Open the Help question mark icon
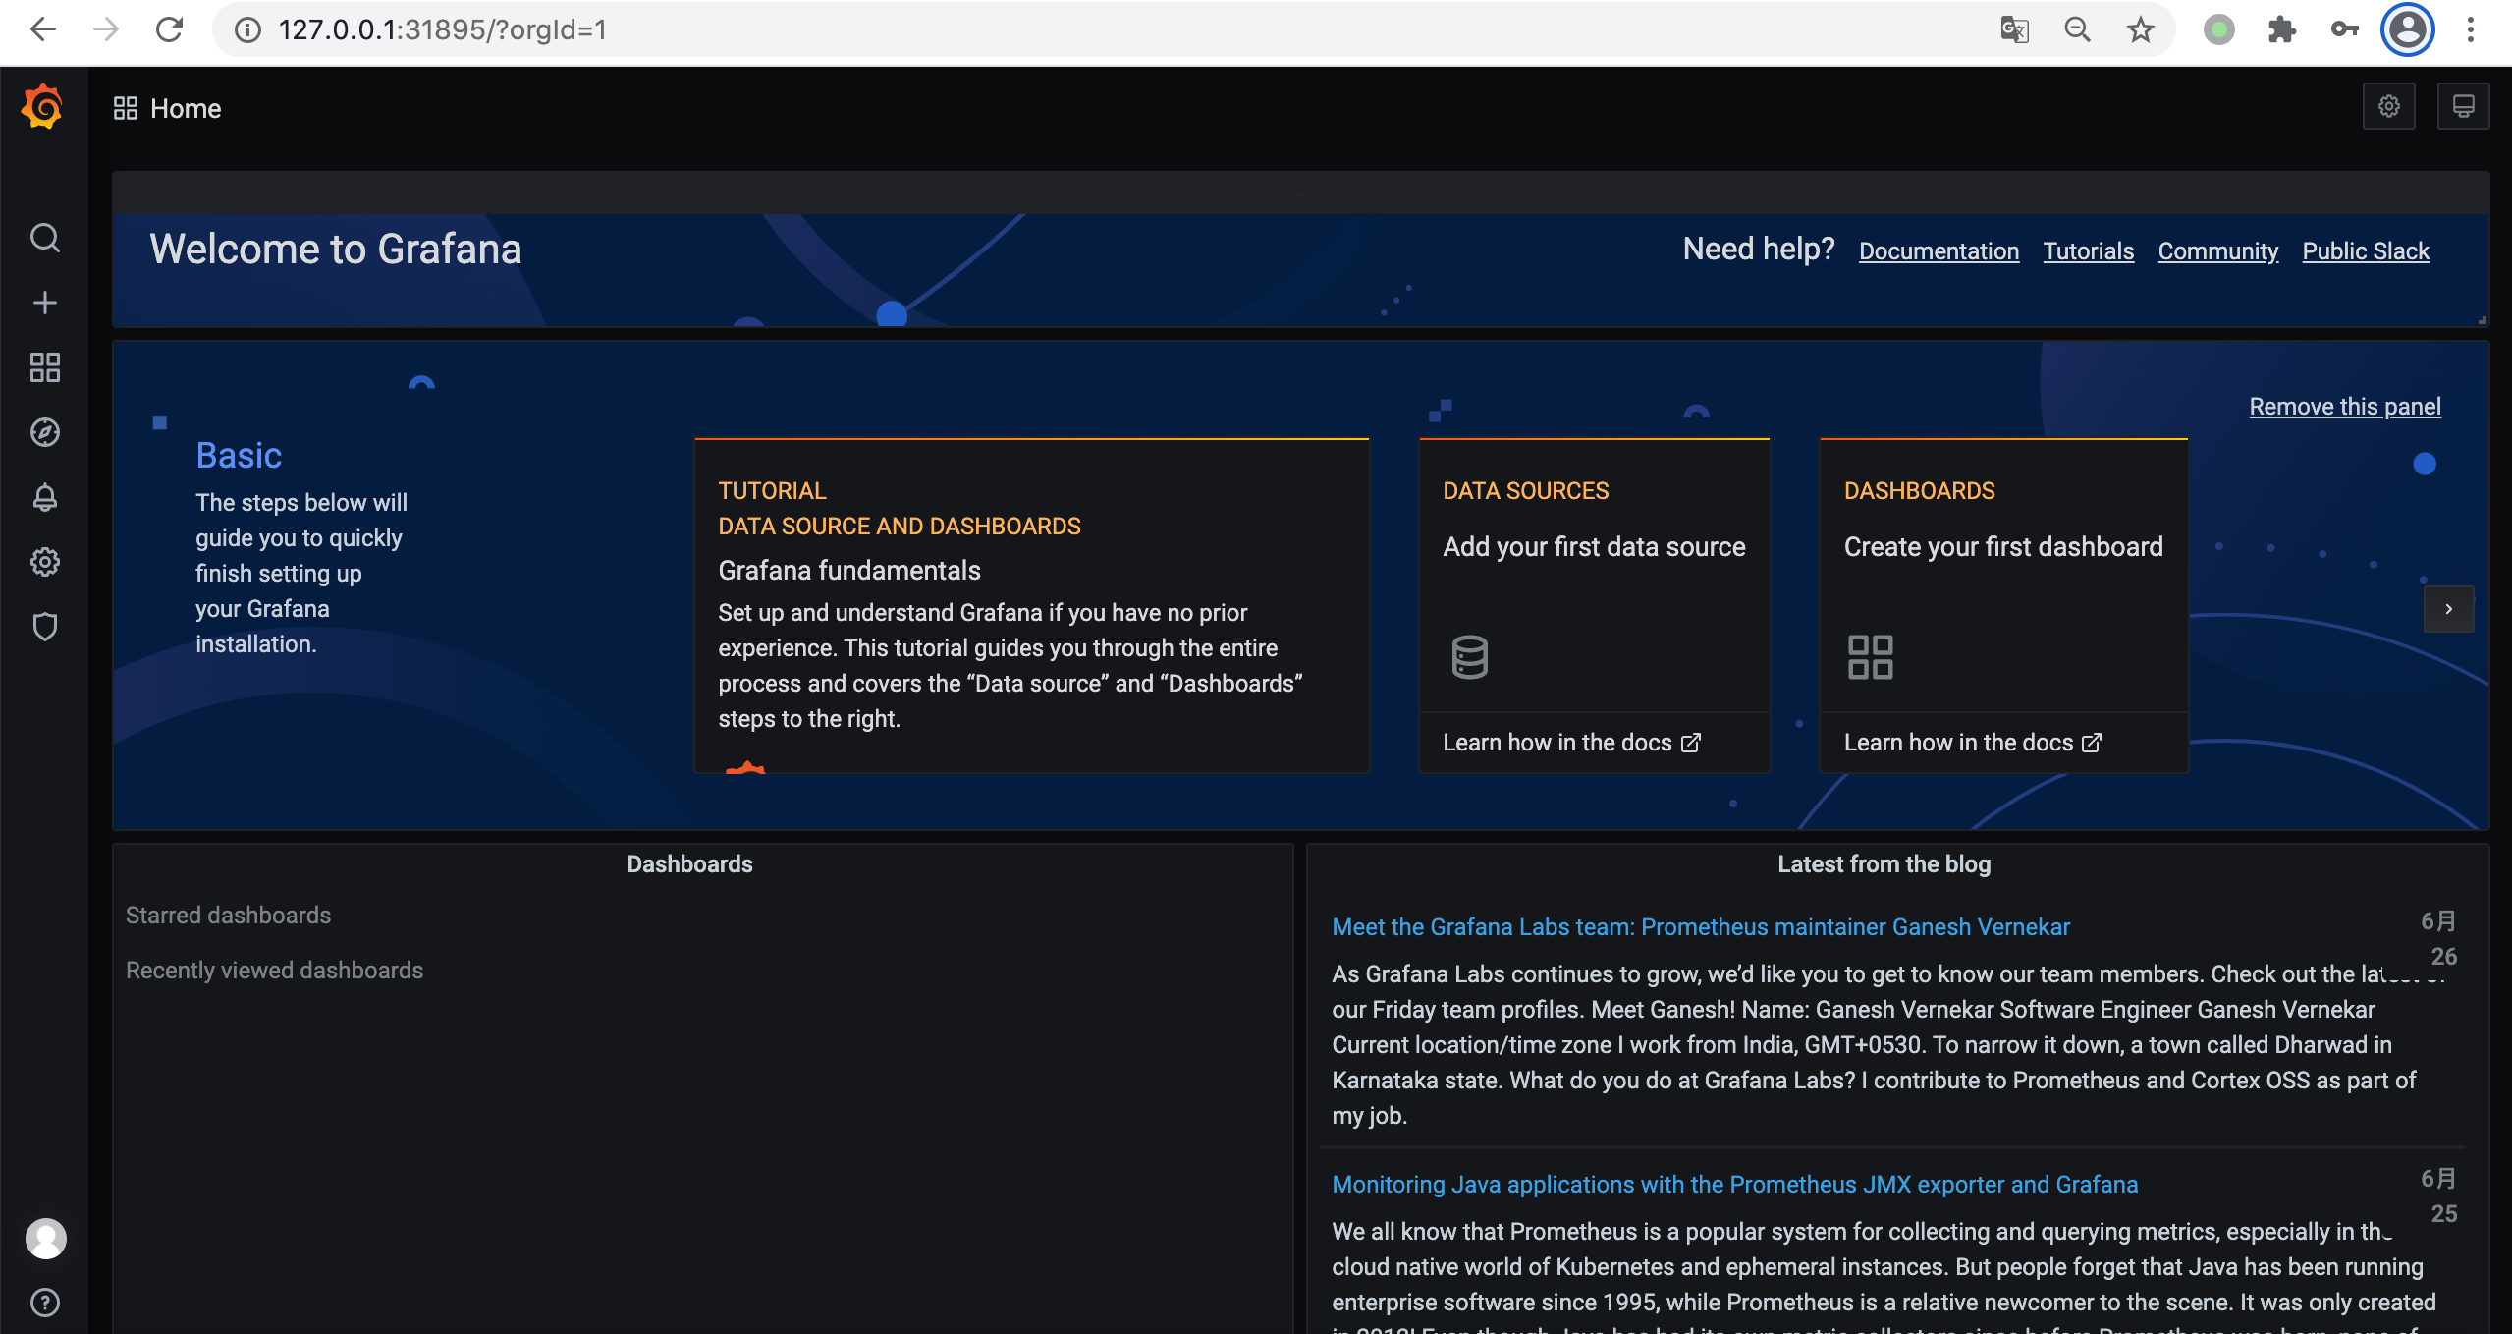This screenshot has width=2512, height=1334. 45,1303
